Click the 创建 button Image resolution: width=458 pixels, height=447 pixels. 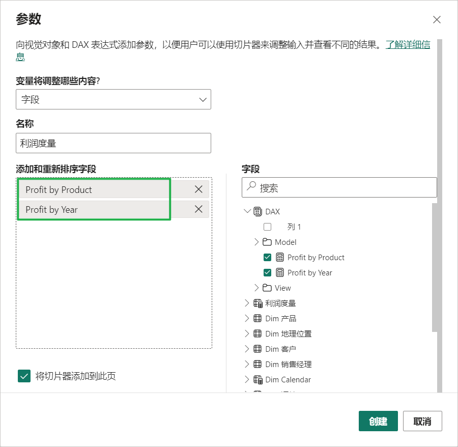click(378, 421)
